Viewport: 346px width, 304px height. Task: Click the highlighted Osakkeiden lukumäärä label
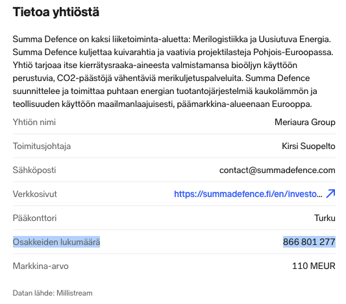56,242
